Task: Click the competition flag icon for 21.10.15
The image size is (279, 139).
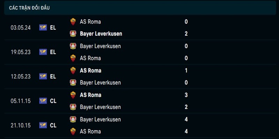Action: coord(43,125)
